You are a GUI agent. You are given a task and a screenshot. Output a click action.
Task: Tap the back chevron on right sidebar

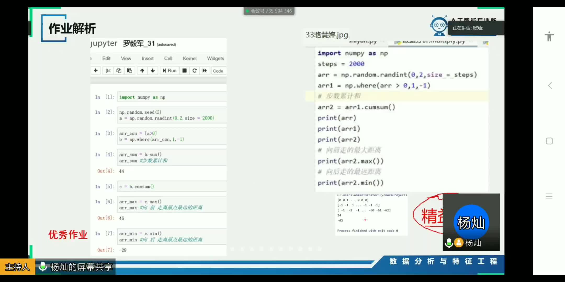[550, 86]
